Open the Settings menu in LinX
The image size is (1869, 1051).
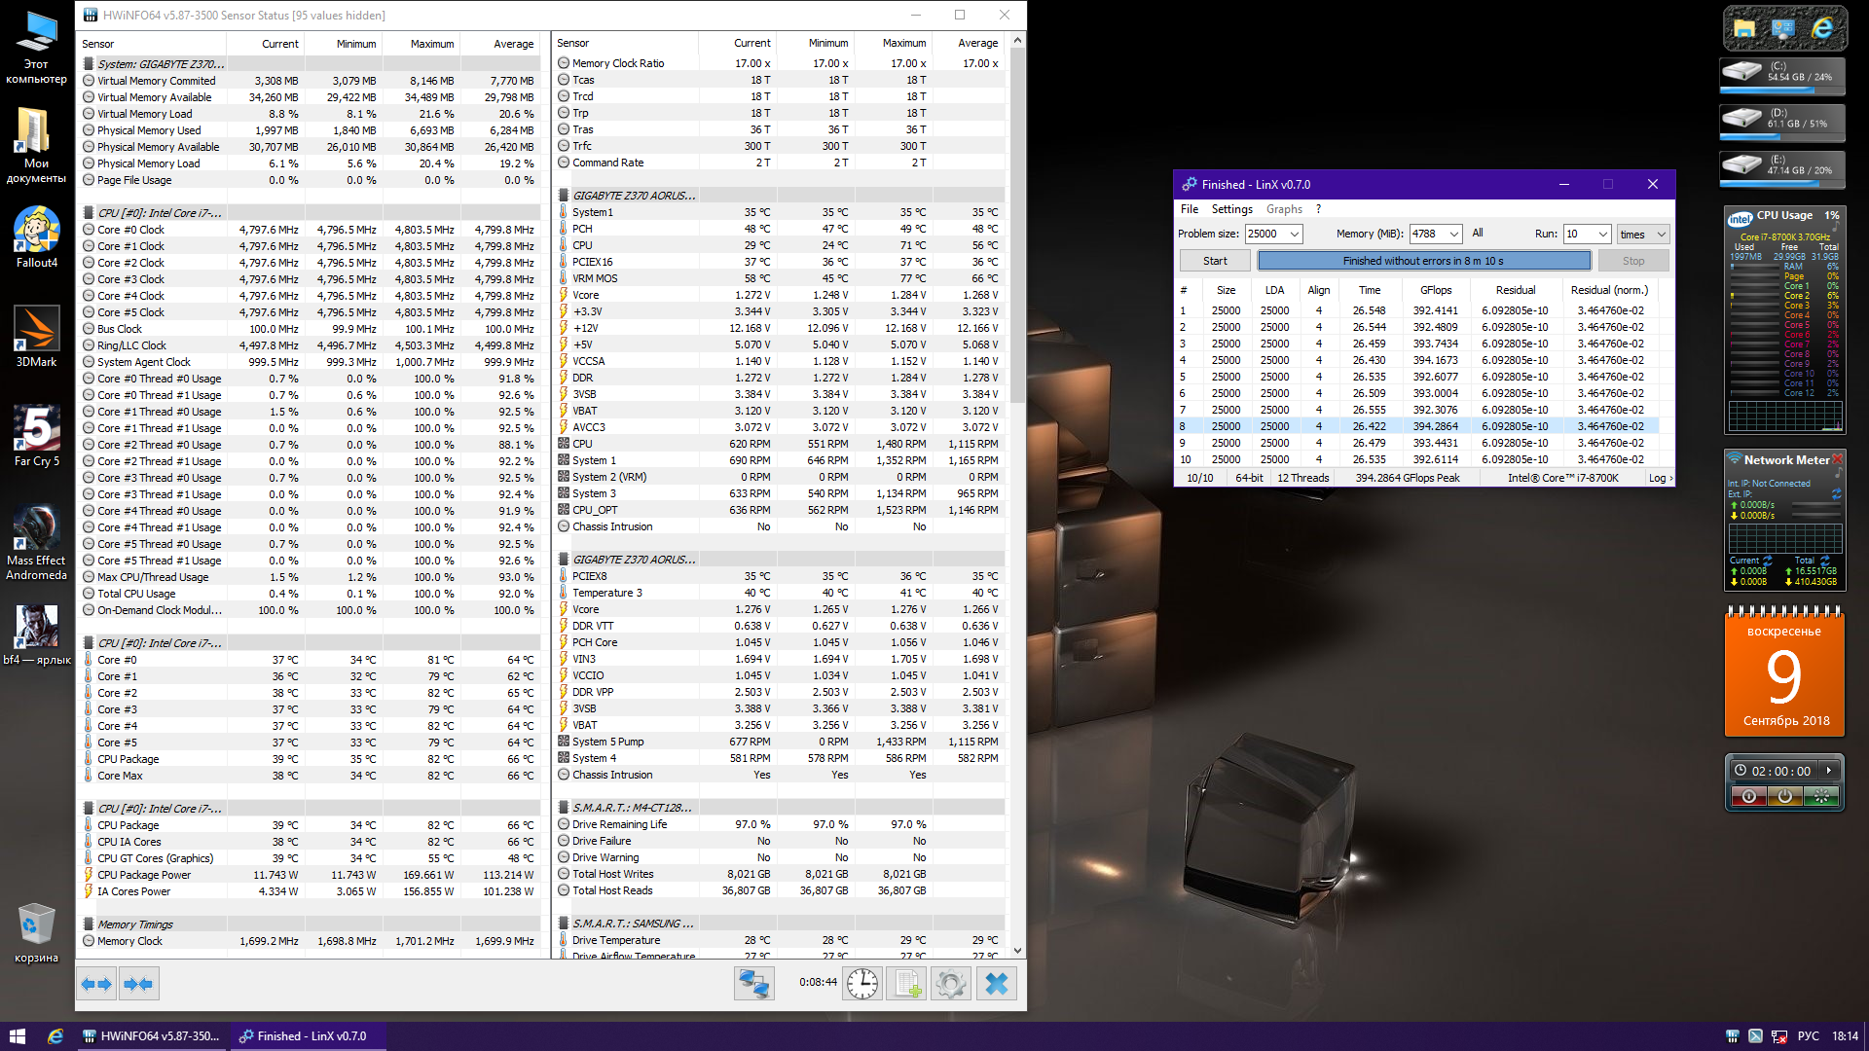click(x=1231, y=209)
